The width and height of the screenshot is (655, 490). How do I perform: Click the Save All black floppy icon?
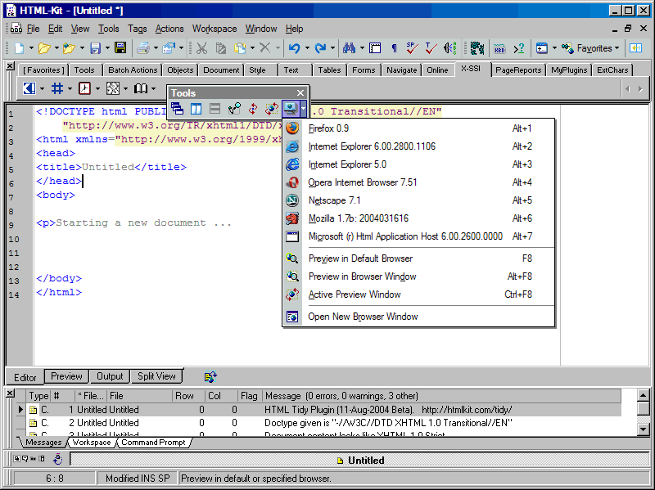(x=120, y=48)
